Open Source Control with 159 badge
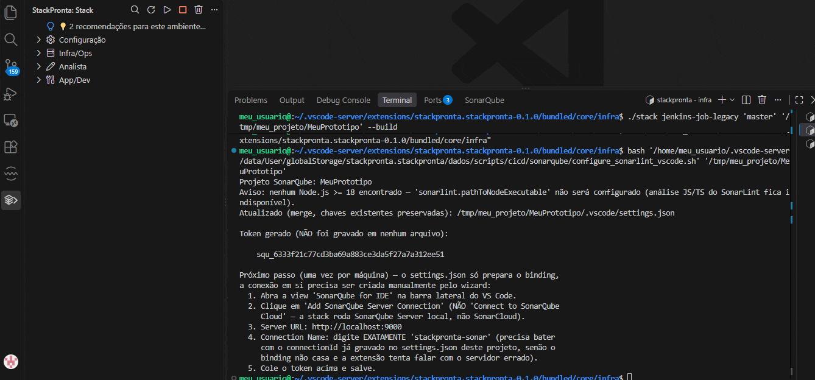Image resolution: width=815 pixels, height=380 pixels. point(11,66)
